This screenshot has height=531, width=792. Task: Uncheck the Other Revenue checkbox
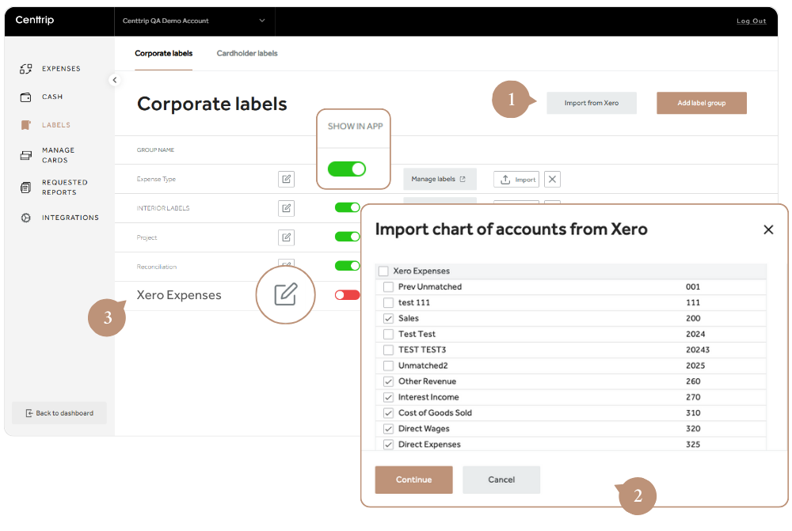point(388,381)
